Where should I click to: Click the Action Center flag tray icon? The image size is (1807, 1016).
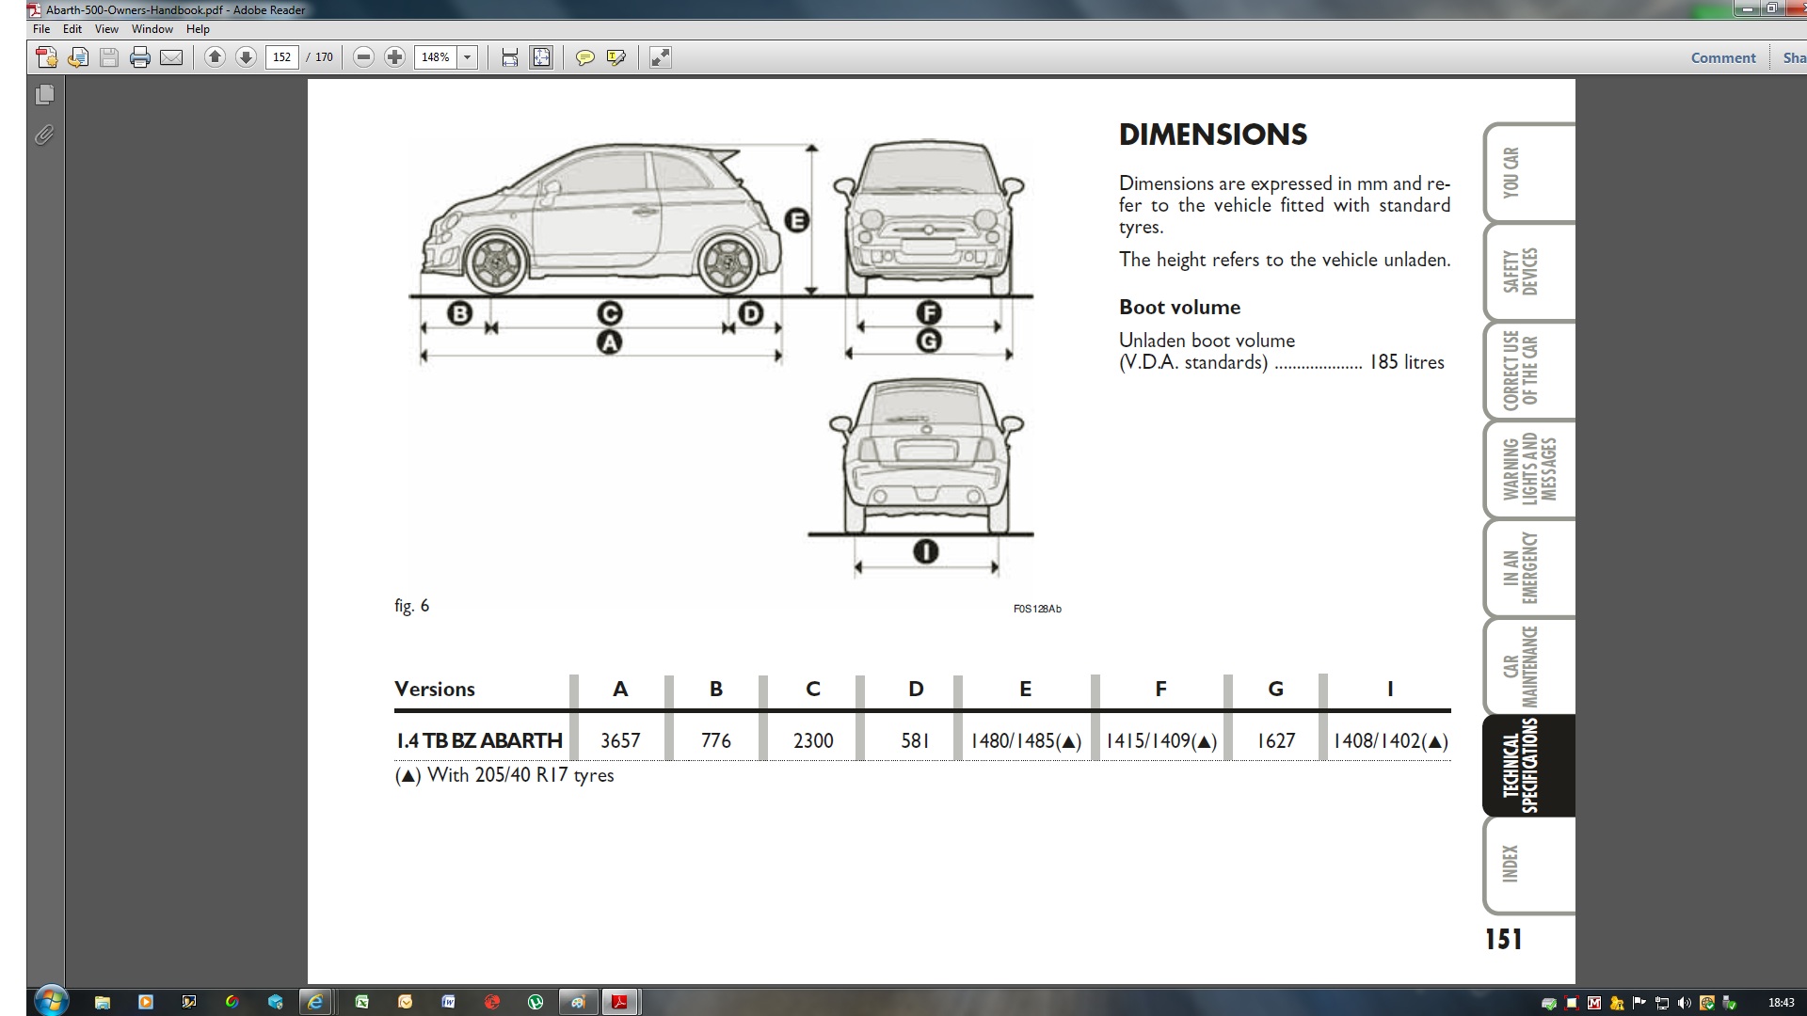tap(1639, 1003)
